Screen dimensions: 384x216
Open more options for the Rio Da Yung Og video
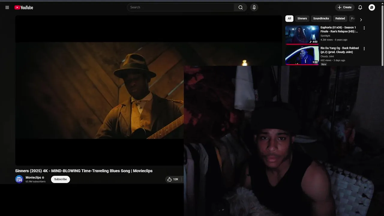tap(364, 48)
